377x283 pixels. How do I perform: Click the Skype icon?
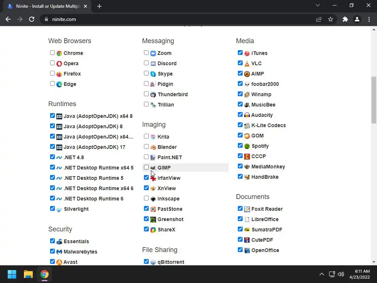[153, 74]
